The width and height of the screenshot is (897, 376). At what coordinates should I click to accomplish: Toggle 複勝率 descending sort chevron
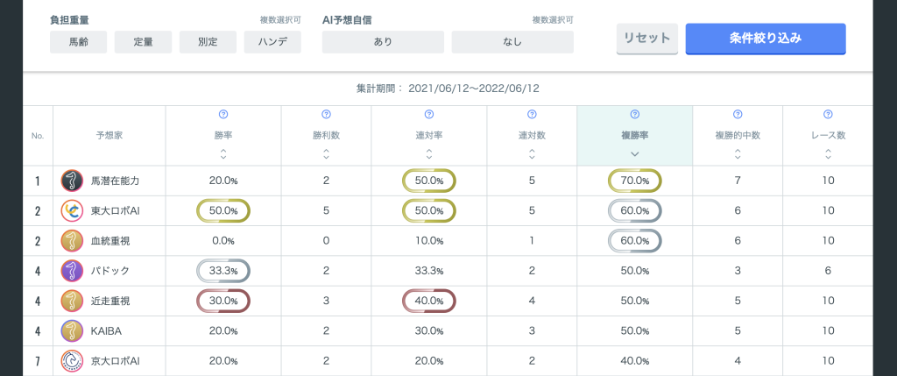coord(634,153)
